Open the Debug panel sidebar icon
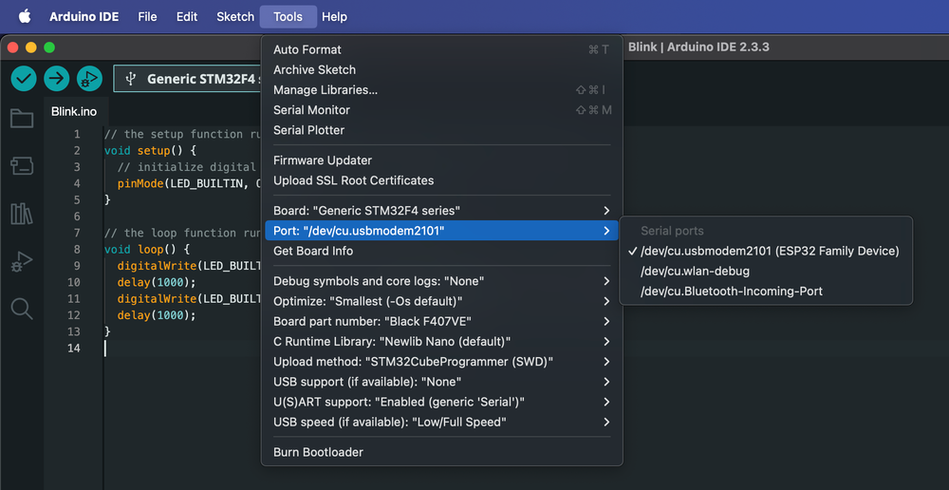Viewport: 949px width, 490px height. (22, 262)
